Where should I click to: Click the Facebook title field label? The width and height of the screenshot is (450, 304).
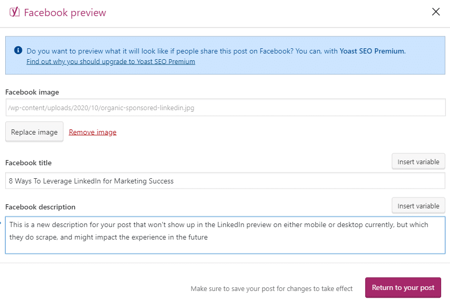(29, 163)
